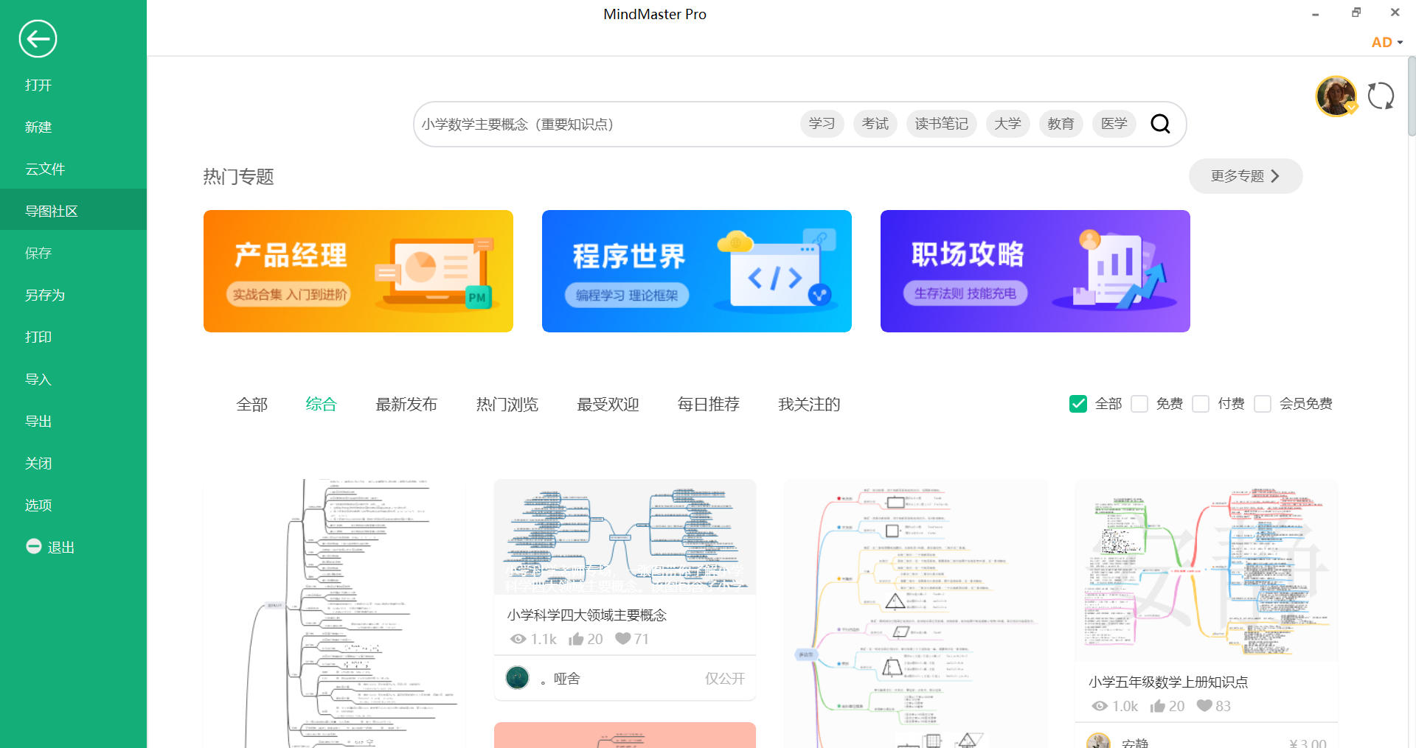Switch to 我关注的 tab
The width and height of the screenshot is (1416, 748).
point(809,404)
